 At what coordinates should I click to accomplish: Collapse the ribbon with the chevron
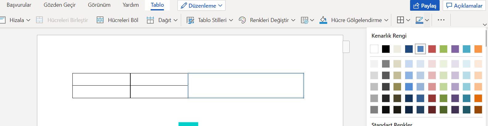[x=485, y=25]
